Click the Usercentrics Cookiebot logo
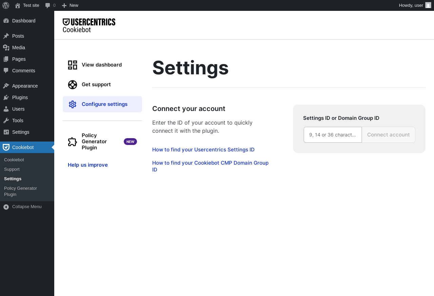The image size is (434, 296). [x=89, y=25]
